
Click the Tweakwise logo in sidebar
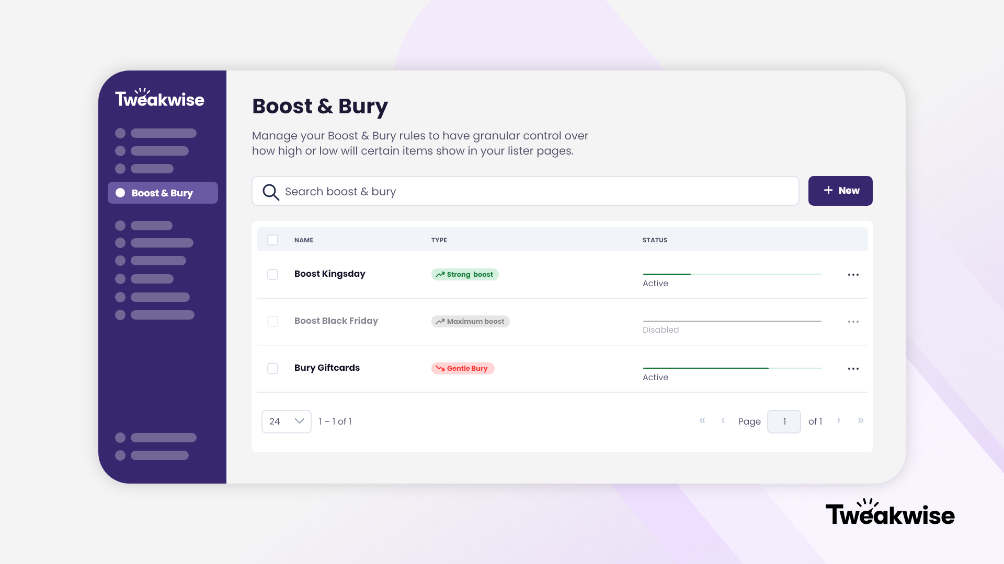coord(159,98)
